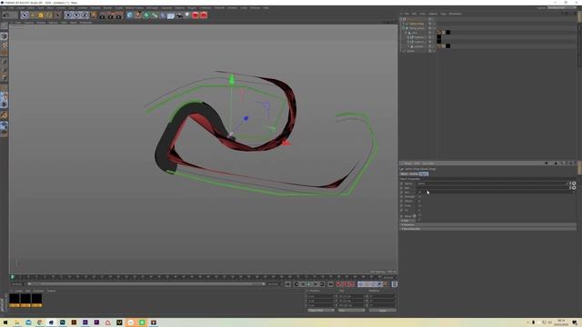
Task: Select the Live Selection tool
Action: click(25, 15)
